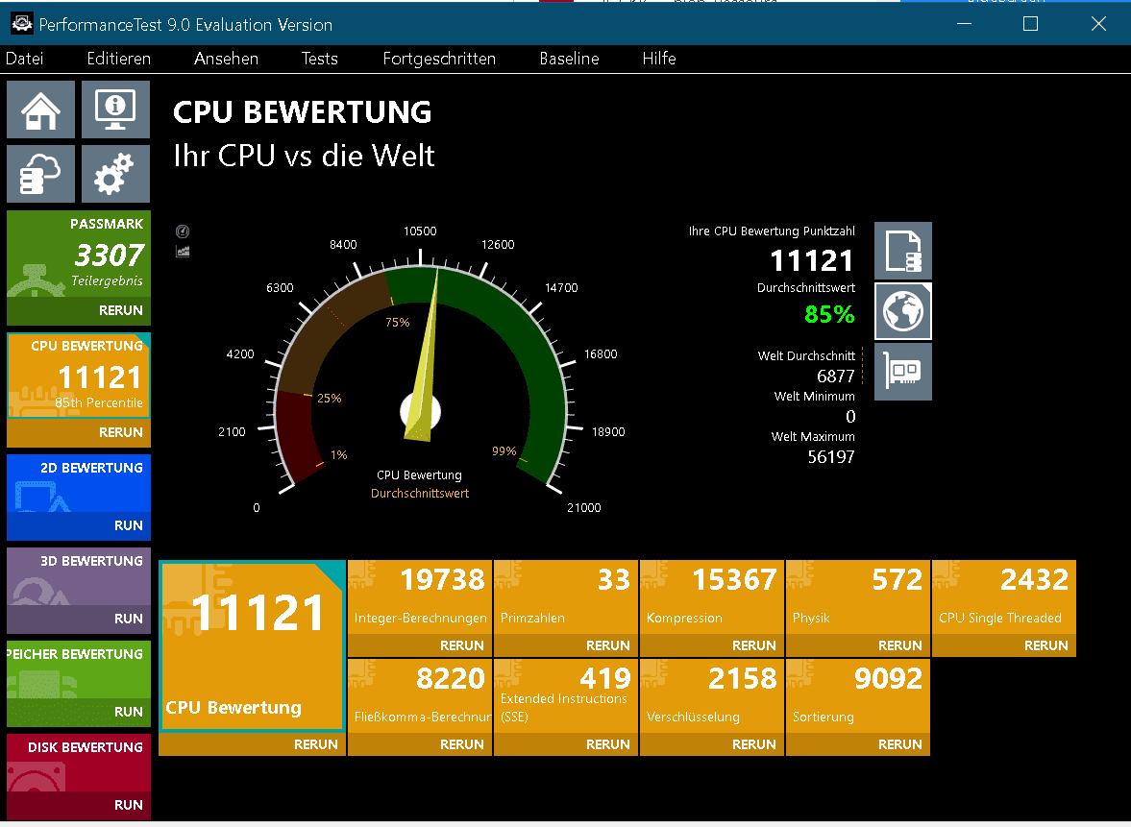Select the large CPU Bewertung 11121 tile
The width and height of the screenshot is (1131, 827).
[252, 646]
